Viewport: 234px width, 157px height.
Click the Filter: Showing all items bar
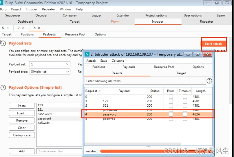click(x=145, y=81)
